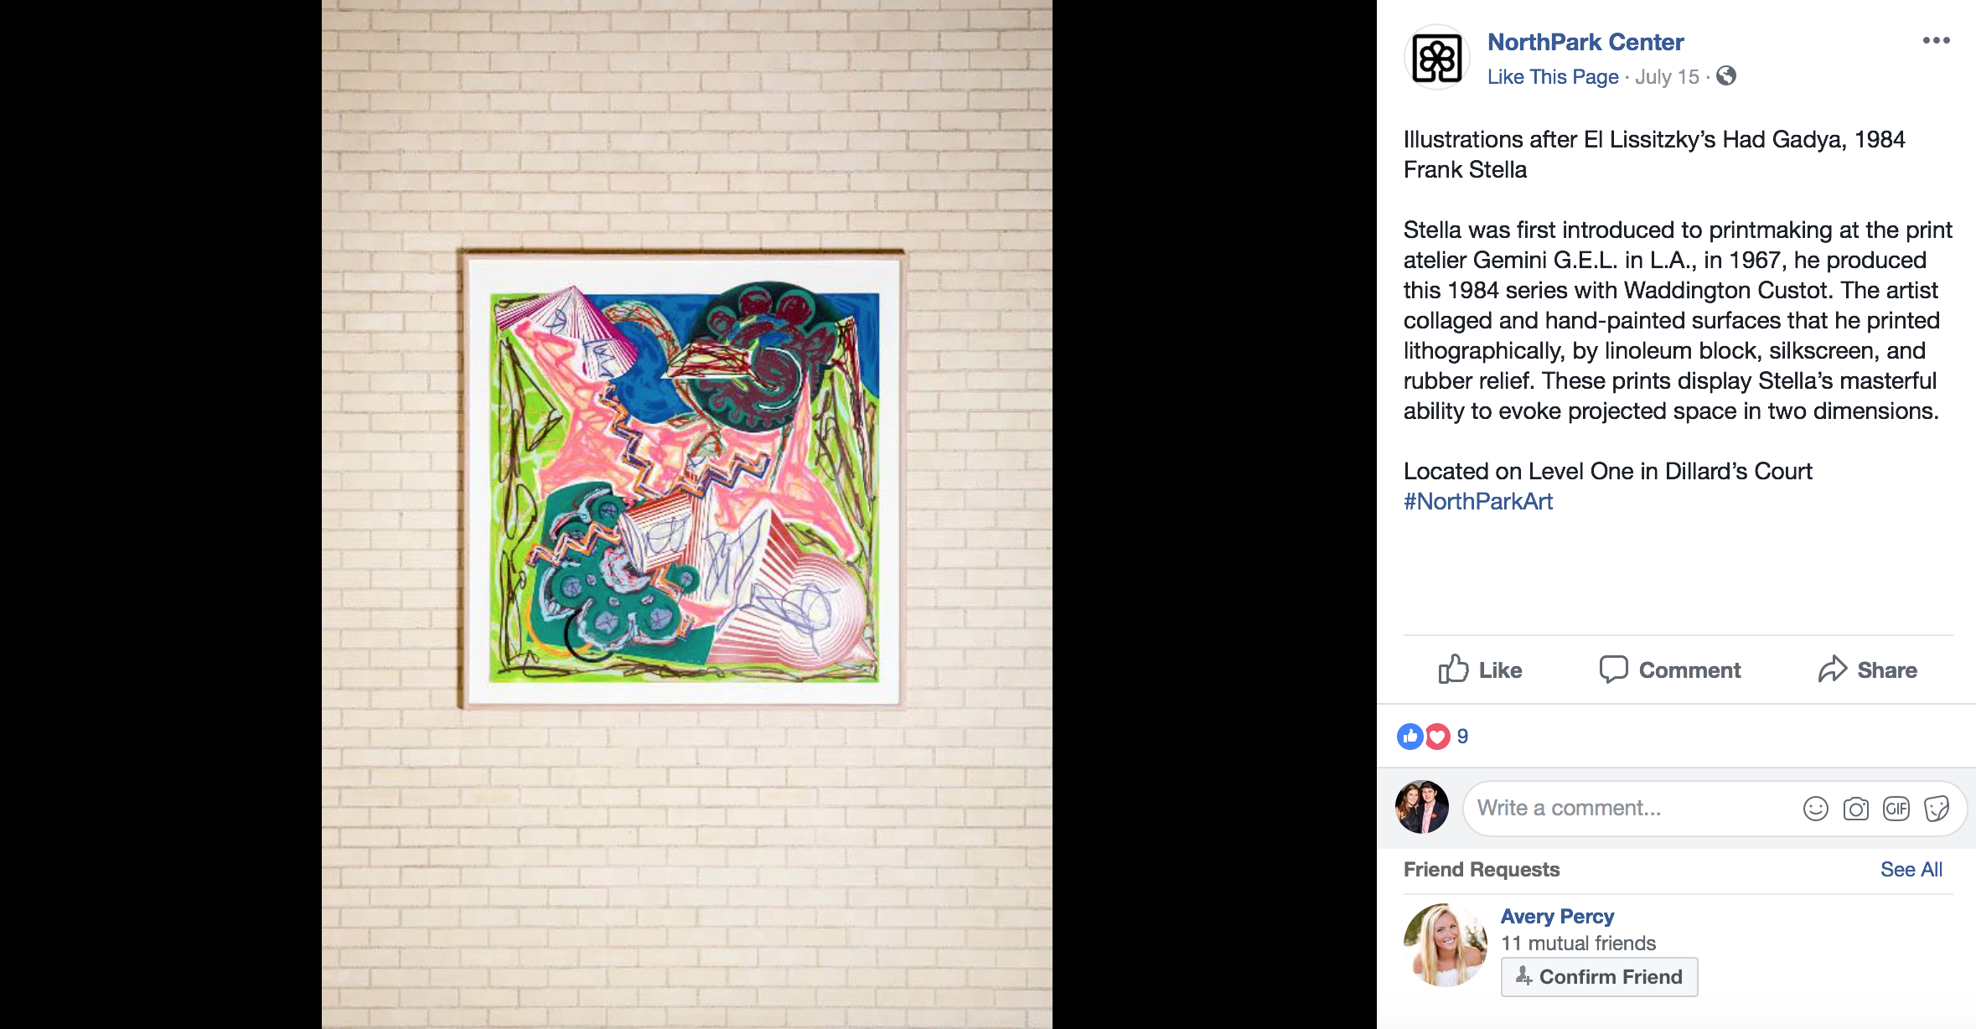1976x1029 pixels.
Task: Open the NorthPark Center page link
Action: pyautogui.click(x=1585, y=42)
